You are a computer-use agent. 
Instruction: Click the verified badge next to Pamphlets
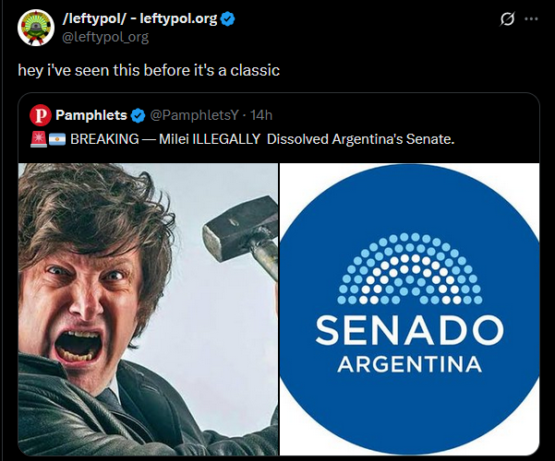(138, 115)
